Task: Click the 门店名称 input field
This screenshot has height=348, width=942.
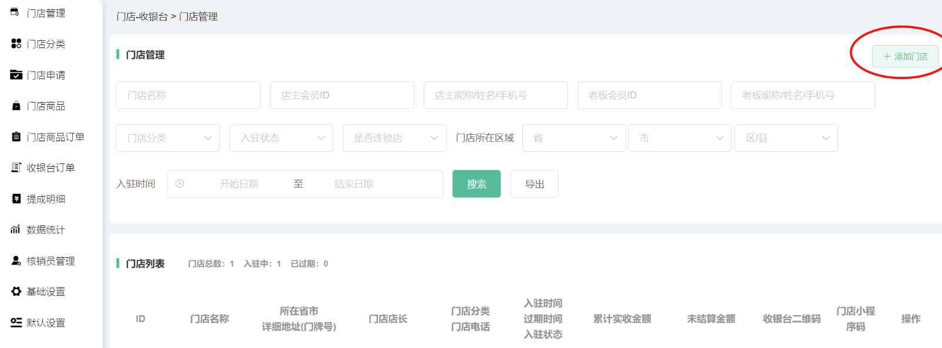Action: point(188,95)
